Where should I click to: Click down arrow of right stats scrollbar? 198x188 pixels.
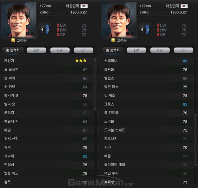click(195, 165)
